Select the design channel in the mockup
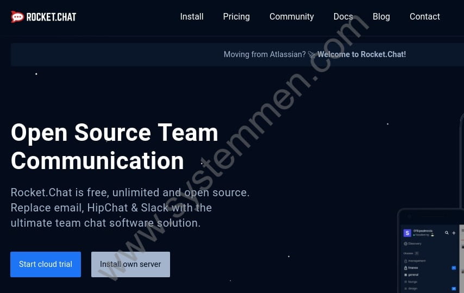 coord(410,289)
